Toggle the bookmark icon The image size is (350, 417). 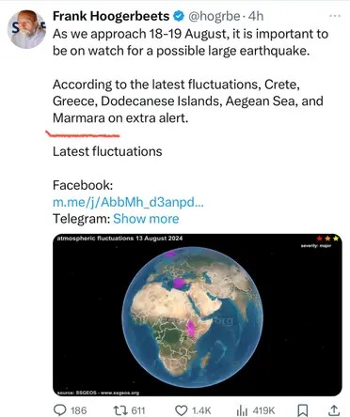(x=303, y=410)
